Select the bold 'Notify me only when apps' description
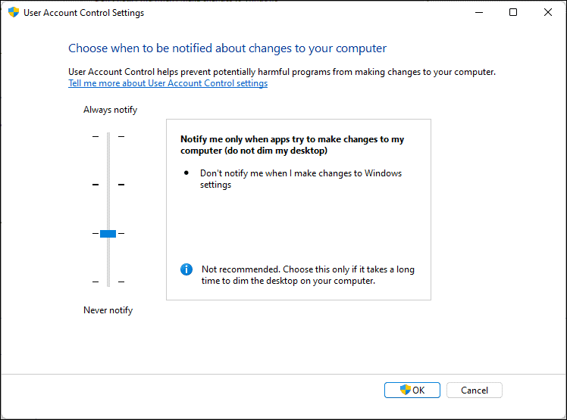 click(x=292, y=145)
